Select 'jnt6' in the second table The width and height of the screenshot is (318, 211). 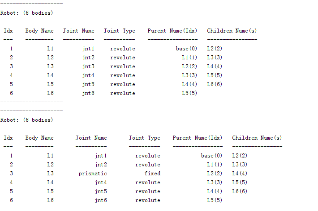(x=101, y=200)
